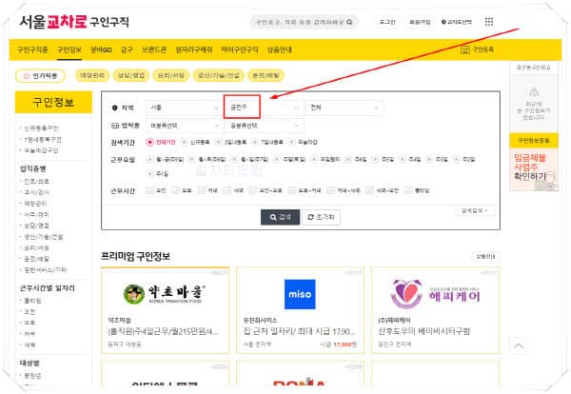This screenshot has width=571, height=394.
Task: Open the 일자리구해줘 menu item
Action: [194, 49]
